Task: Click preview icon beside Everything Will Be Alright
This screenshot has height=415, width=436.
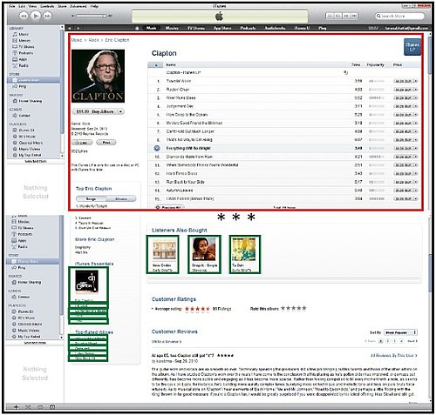Action: (157, 148)
